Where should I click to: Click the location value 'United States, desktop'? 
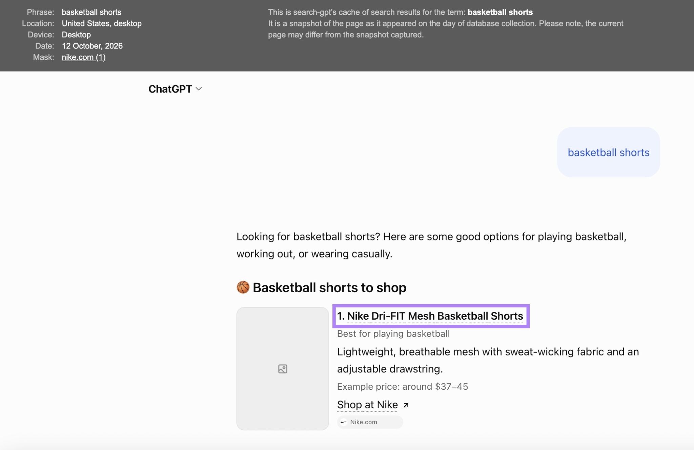coord(102,23)
